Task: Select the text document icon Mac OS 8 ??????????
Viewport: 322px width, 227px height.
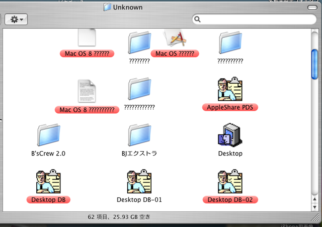Action: [x=87, y=91]
